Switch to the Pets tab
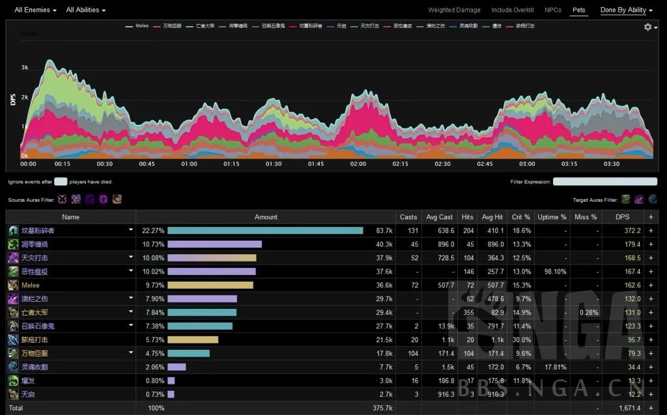667x415 pixels. (x=578, y=10)
